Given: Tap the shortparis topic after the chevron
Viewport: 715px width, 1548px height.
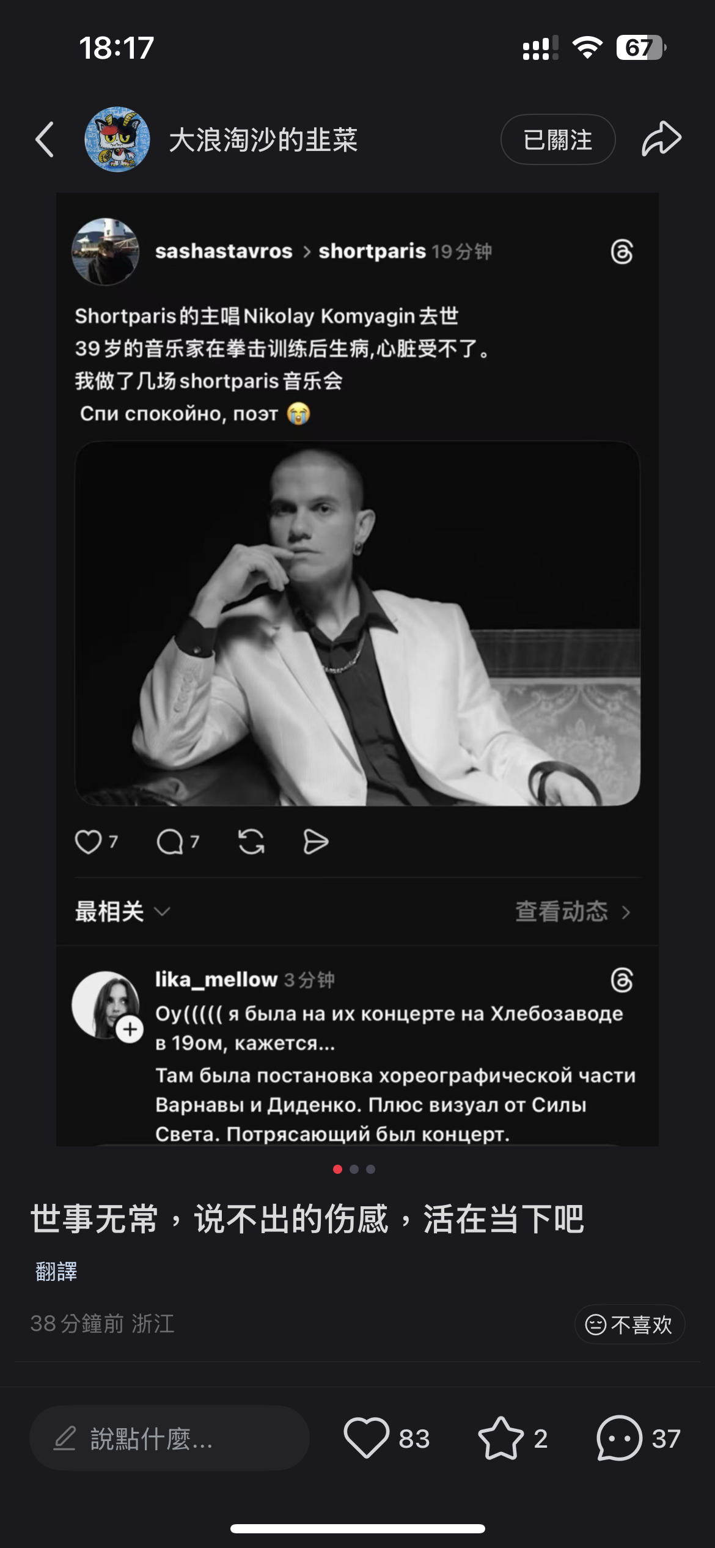Looking at the screenshot, I should click(x=372, y=251).
